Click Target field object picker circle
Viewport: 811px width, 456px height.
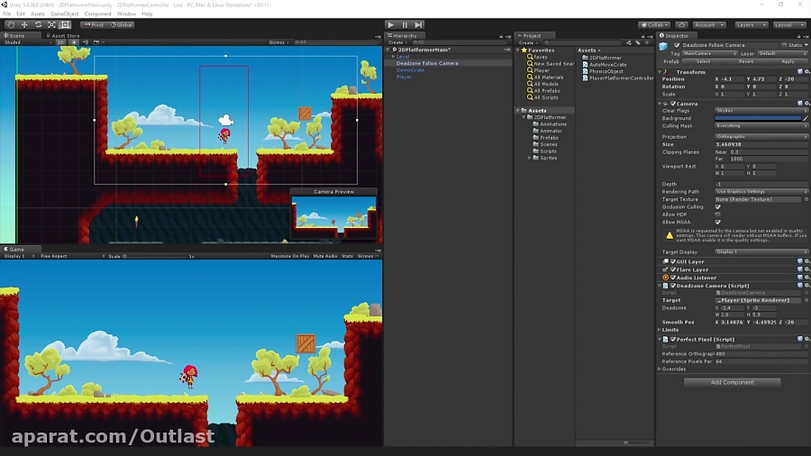point(806,300)
